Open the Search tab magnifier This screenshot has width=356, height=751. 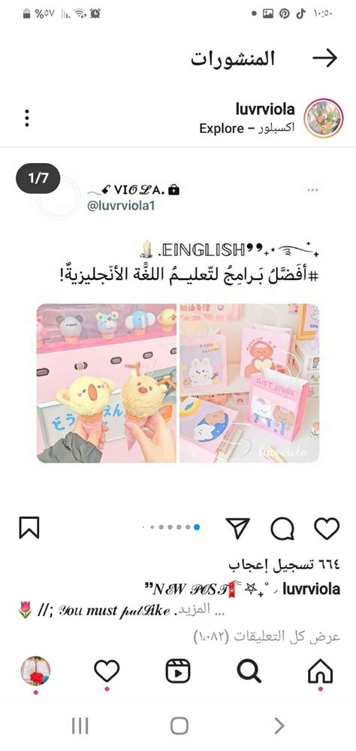click(249, 671)
